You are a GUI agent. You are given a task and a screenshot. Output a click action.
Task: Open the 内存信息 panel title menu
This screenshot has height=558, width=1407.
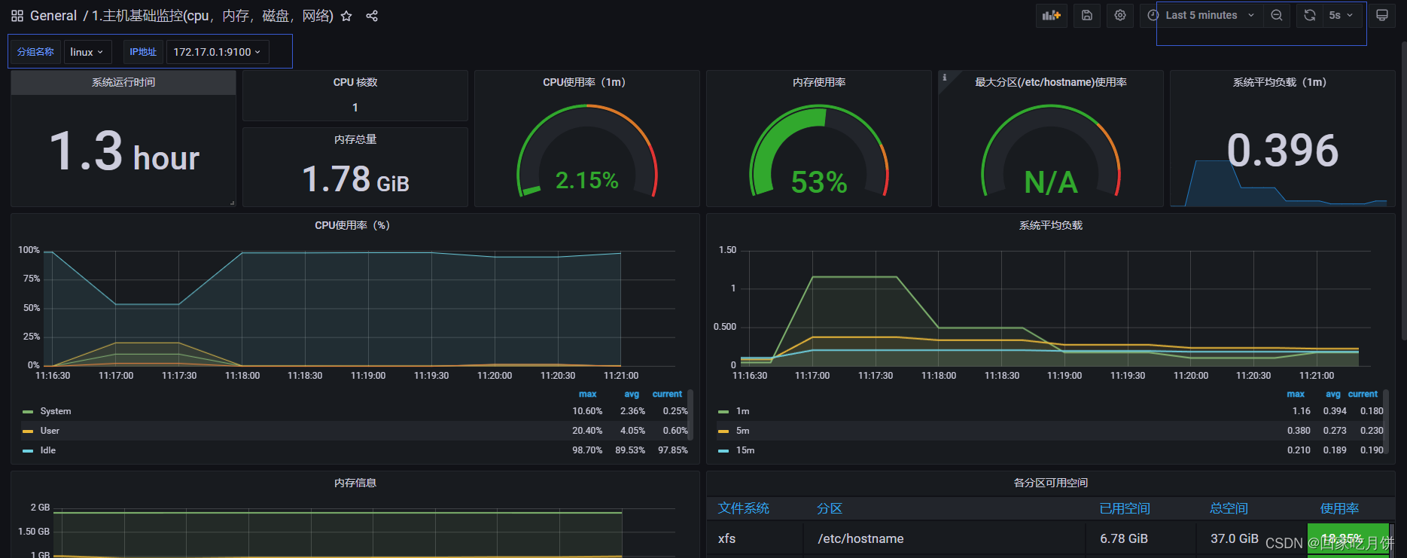pos(355,483)
